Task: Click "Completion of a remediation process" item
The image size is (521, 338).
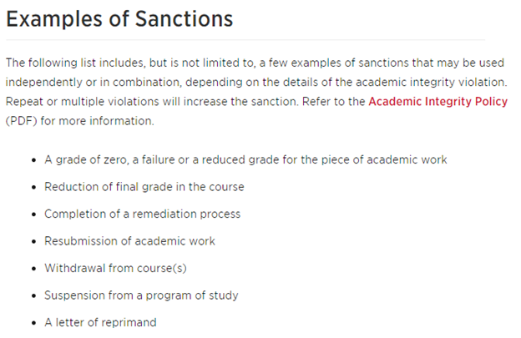Action: pos(142,214)
